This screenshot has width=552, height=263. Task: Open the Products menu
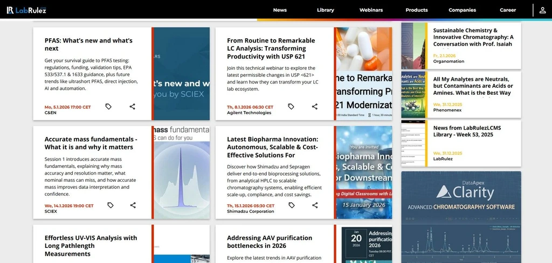tap(417, 10)
